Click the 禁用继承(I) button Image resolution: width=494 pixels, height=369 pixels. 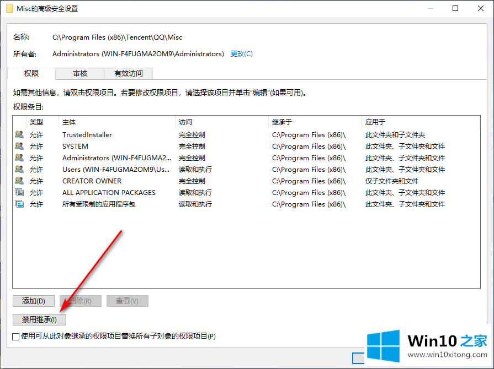coord(39,319)
